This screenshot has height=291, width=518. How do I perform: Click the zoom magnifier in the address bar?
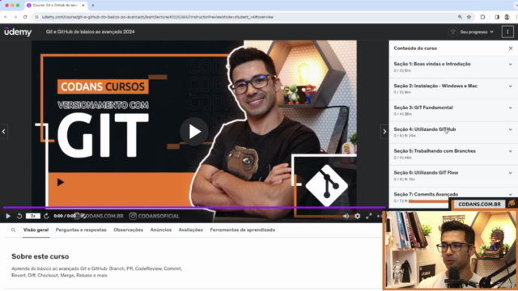(x=460, y=17)
